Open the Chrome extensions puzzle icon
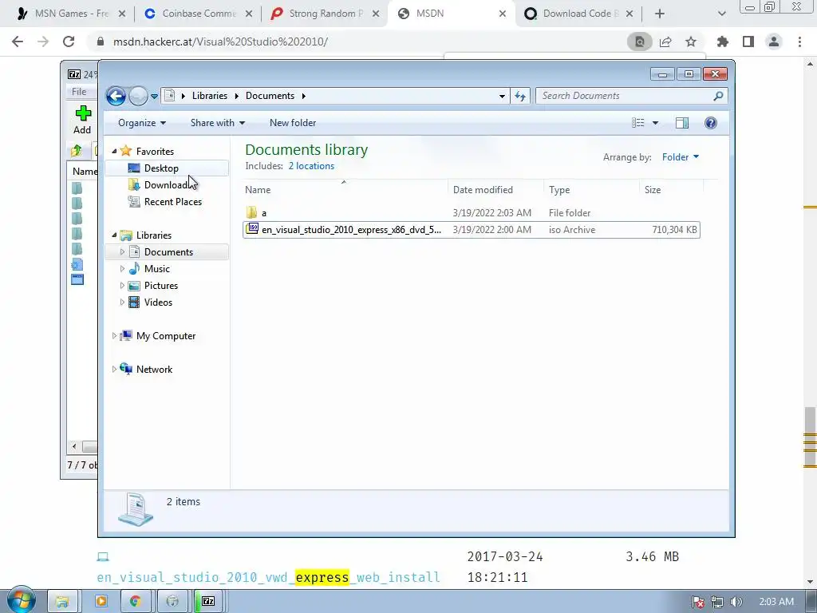This screenshot has height=613, width=817. click(723, 42)
